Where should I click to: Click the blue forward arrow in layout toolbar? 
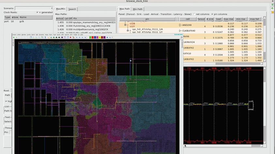click(x=107, y=37)
